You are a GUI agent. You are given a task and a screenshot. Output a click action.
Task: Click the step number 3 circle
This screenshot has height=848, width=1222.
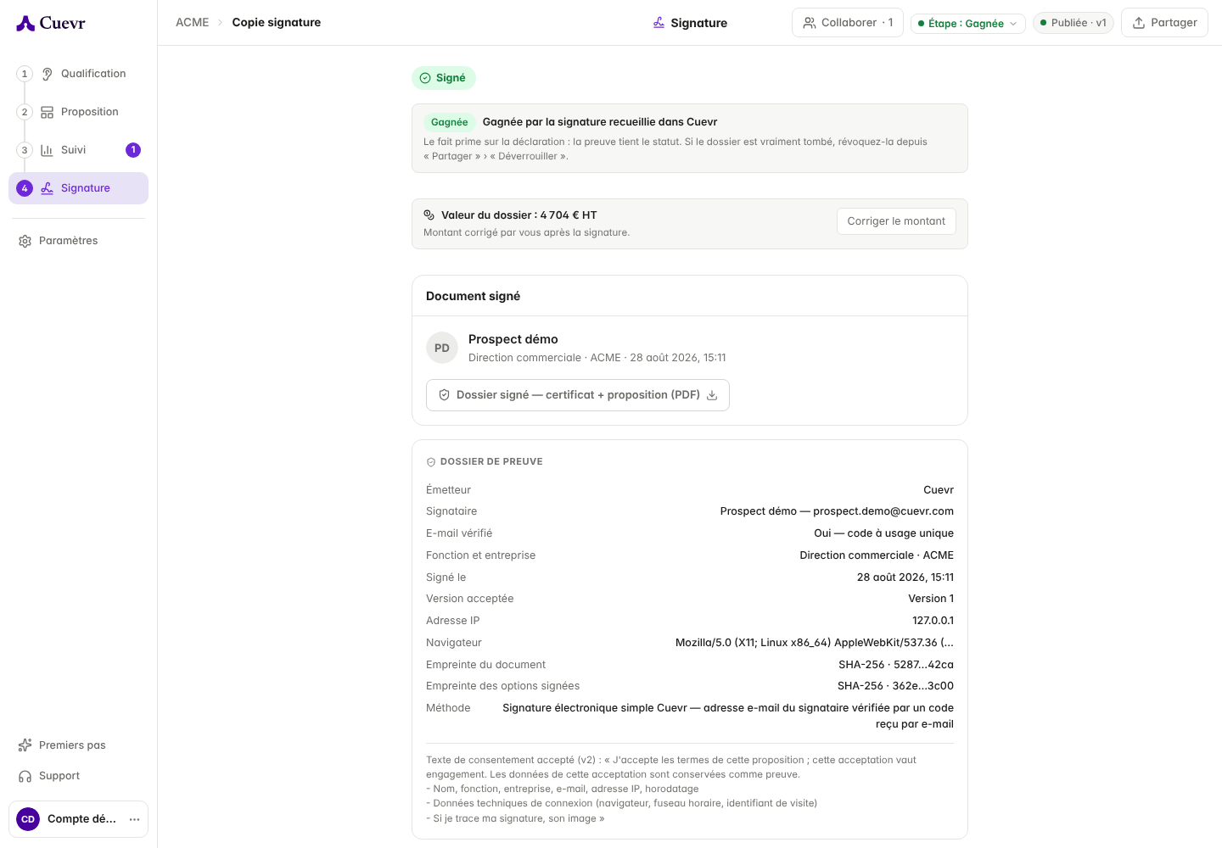click(25, 150)
